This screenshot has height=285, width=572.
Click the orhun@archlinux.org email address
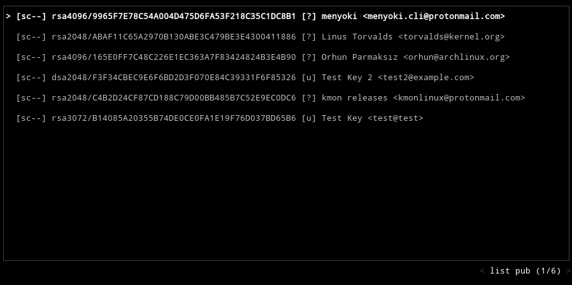point(457,57)
